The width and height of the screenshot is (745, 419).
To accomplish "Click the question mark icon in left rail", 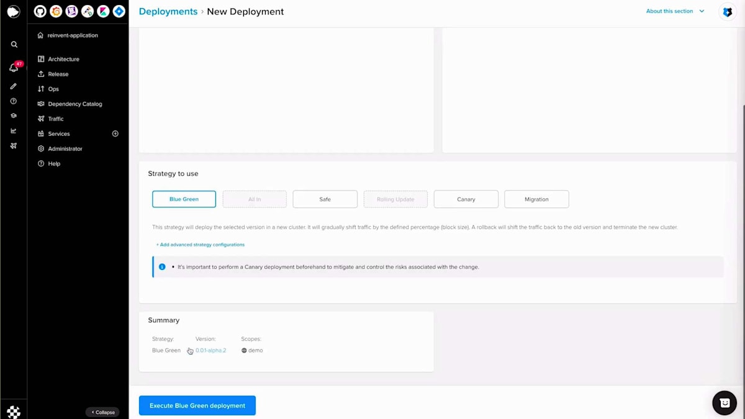I will [x=14, y=101].
